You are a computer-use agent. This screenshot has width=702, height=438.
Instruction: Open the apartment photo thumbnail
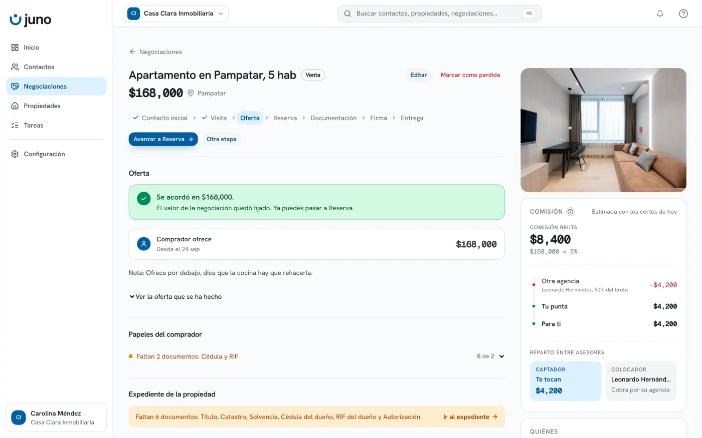coord(603,130)
